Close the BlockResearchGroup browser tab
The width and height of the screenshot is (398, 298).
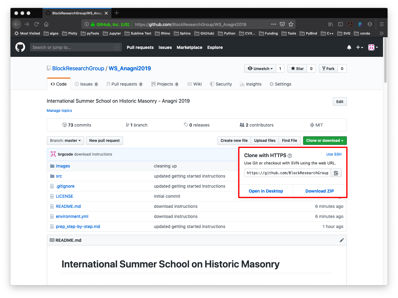(x=106, y=13)
